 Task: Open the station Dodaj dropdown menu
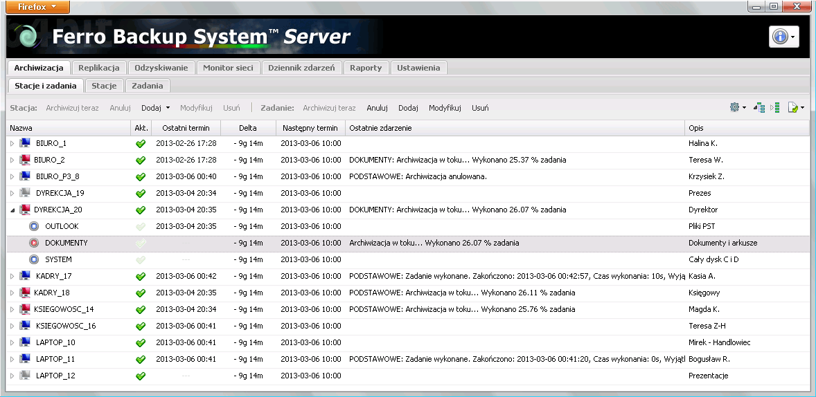click(155, 108)
